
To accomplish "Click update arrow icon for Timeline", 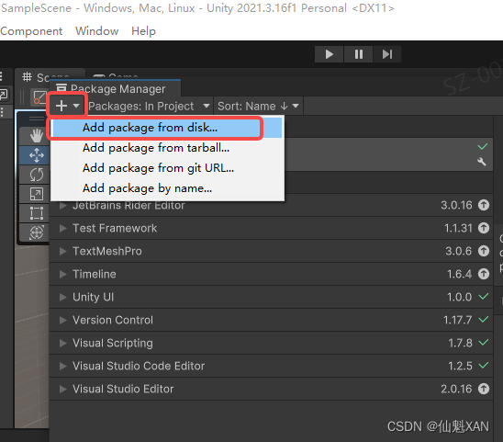I will (x=484, y=274).
